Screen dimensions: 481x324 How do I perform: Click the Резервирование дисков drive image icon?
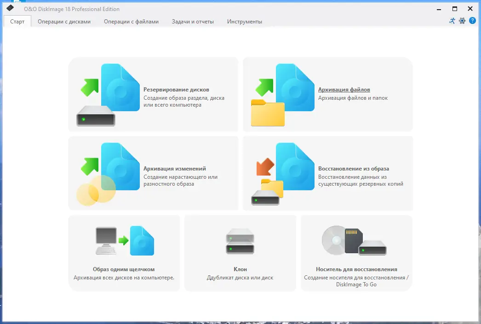[x=108, y=95]
